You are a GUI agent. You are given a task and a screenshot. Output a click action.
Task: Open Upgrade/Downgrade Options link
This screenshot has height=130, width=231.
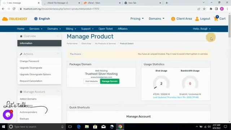pos(35,74)
